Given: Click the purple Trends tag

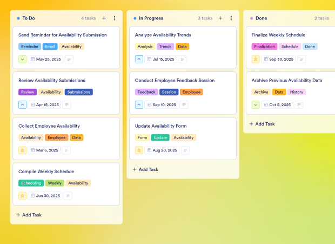Looking at the screenshot, I should (x=165, y=47).
